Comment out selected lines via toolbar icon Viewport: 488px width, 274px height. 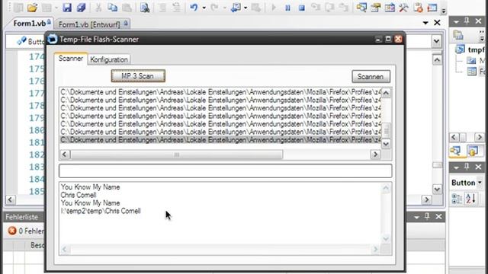point(162,7)
